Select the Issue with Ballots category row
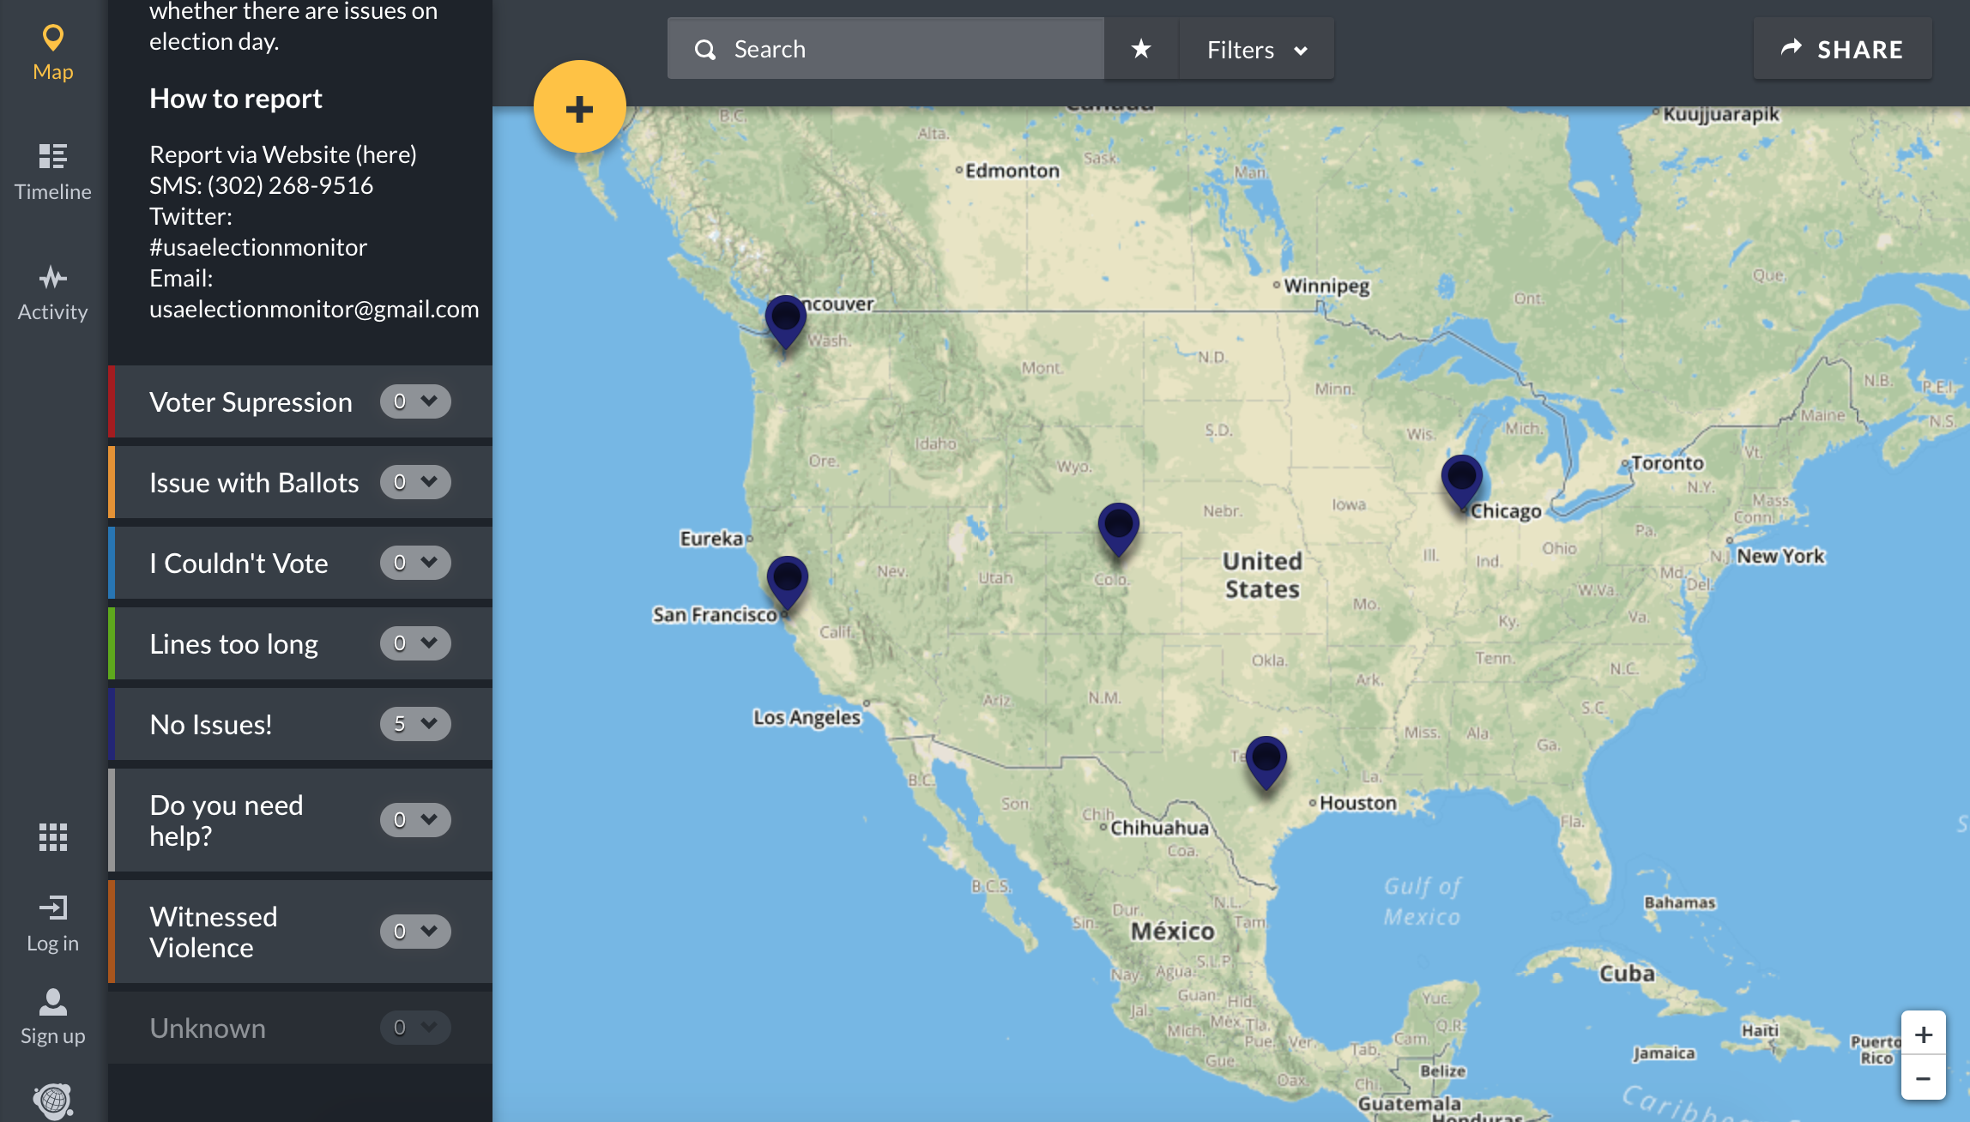 [x=254, y=482]
